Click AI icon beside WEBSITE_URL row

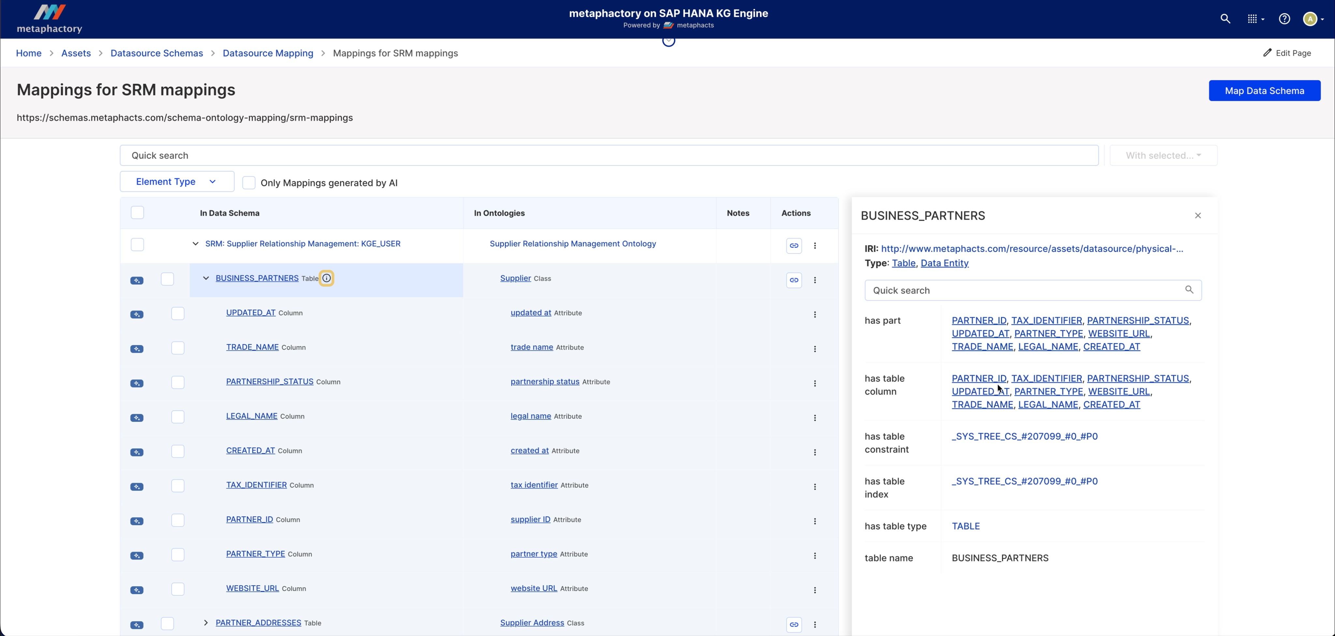coord(137,590)
